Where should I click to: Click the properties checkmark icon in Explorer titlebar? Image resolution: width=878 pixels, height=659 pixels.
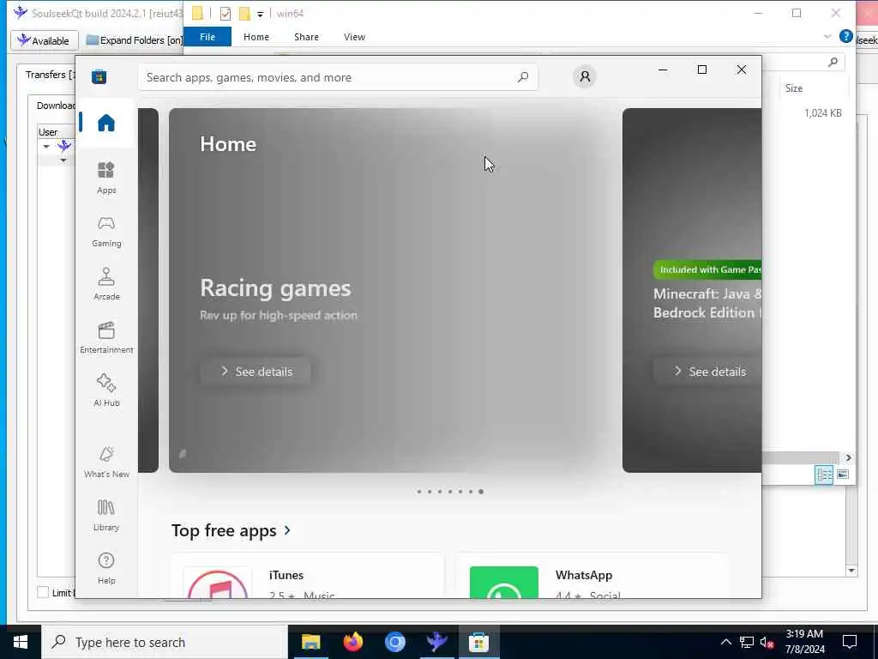pyautogui.click(x=226, y=14)
